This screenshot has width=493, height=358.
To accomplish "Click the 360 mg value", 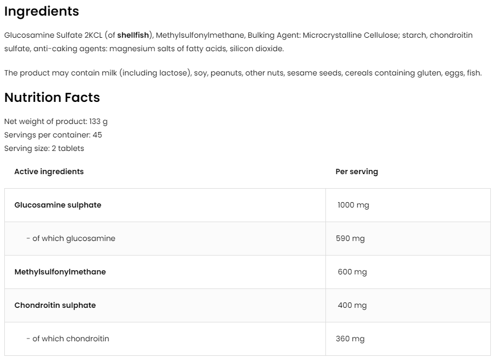I will [x=350, y=339].
